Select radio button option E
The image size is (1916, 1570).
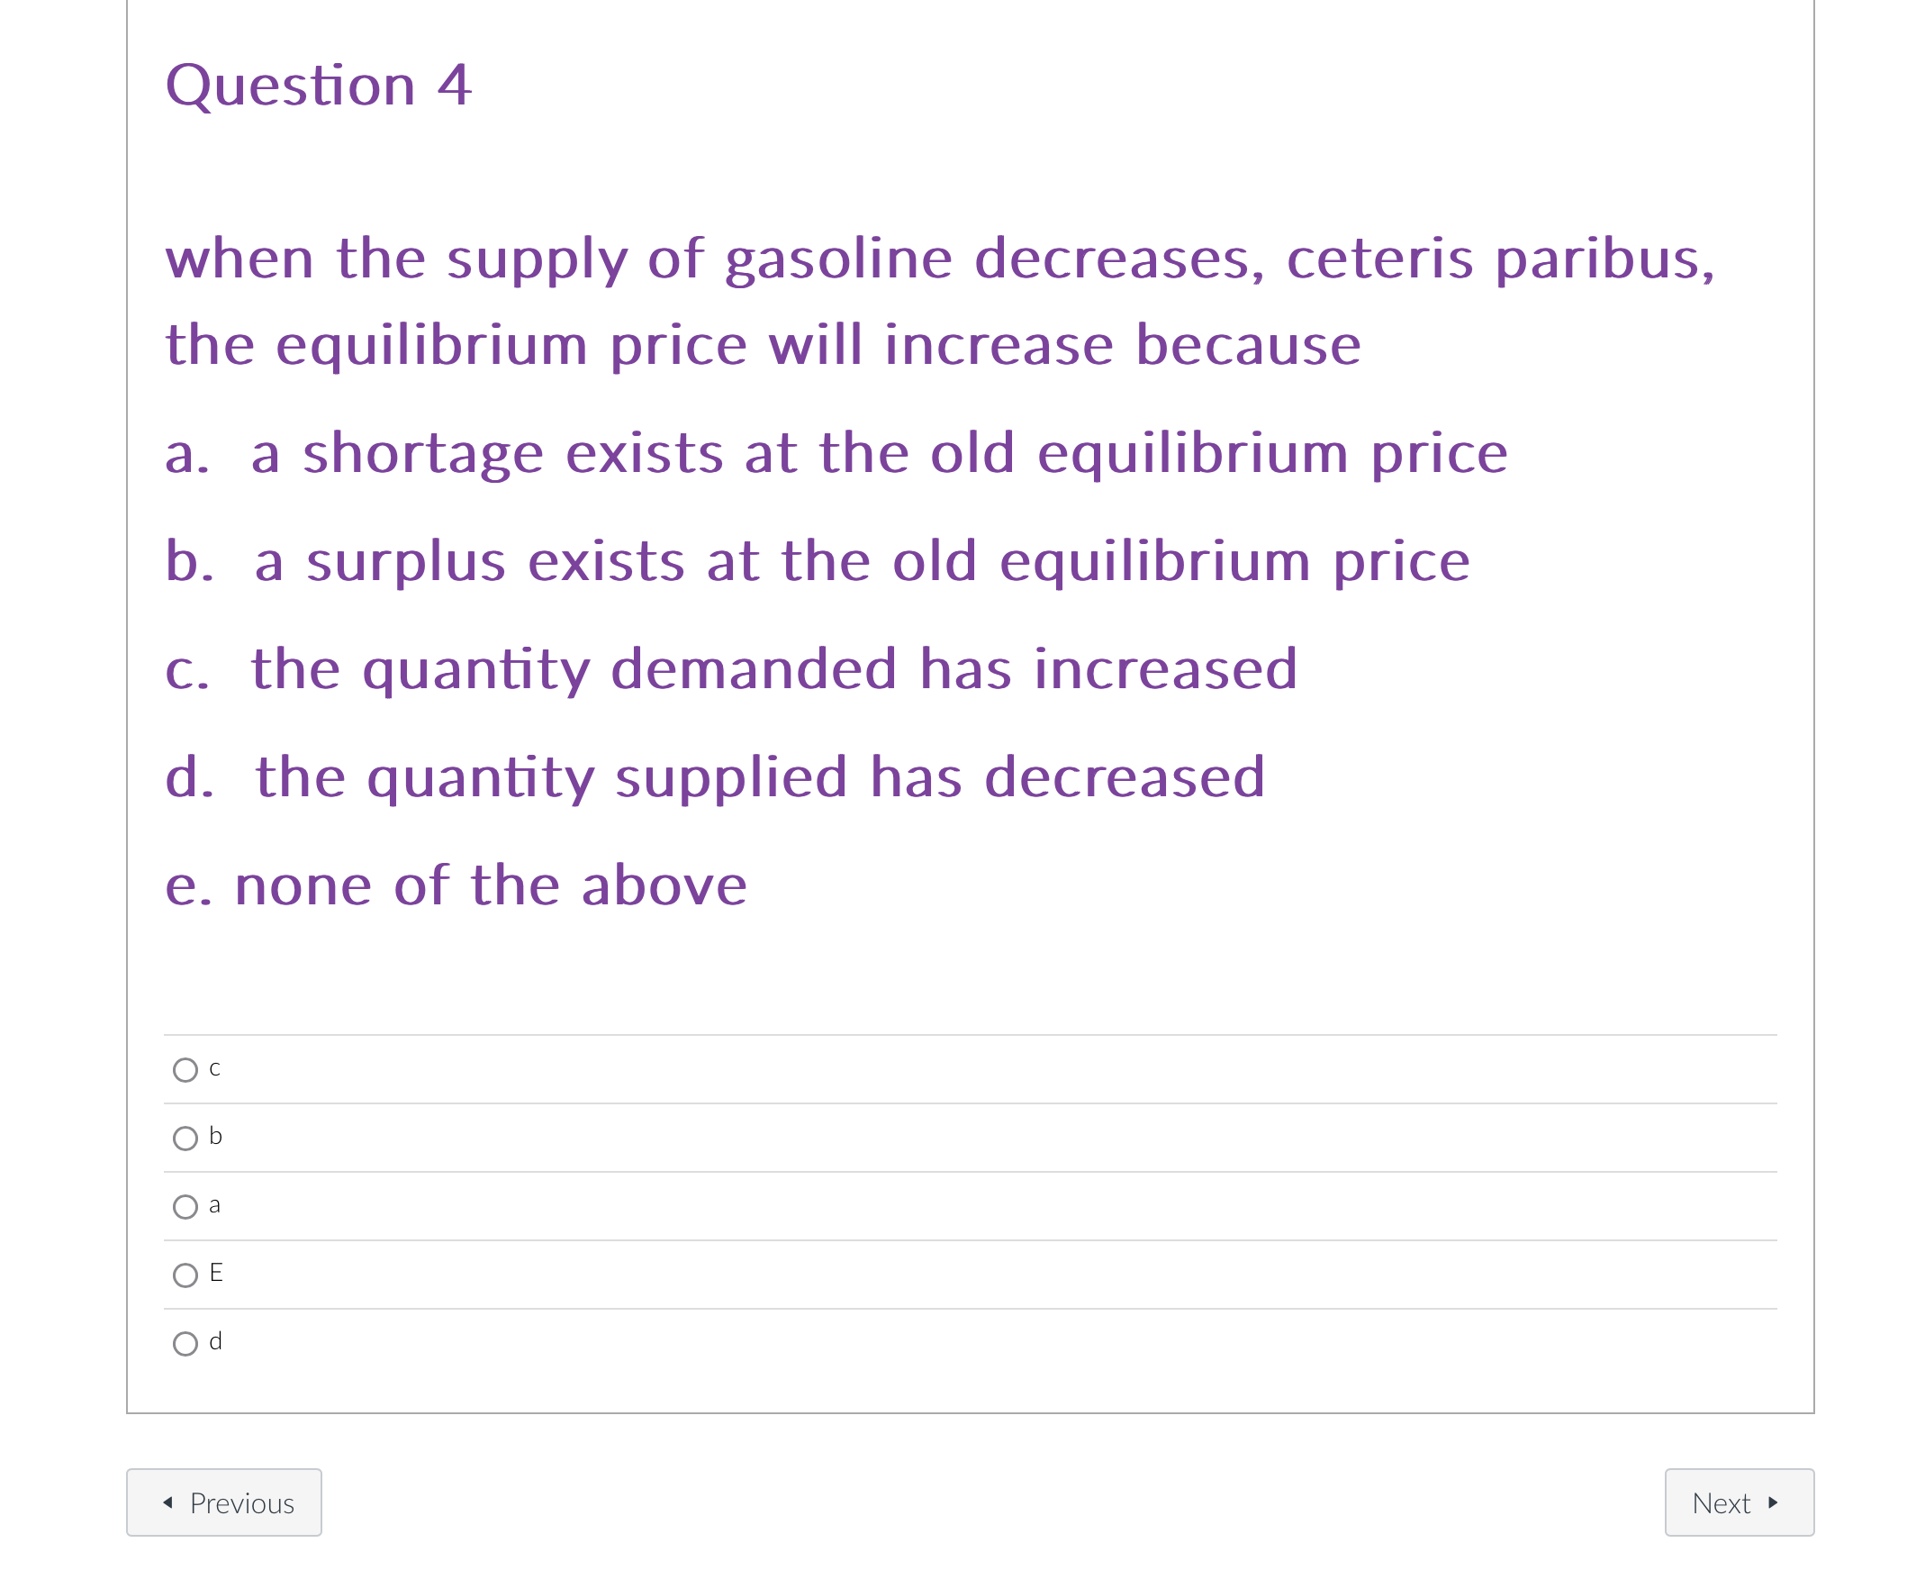185,1275
